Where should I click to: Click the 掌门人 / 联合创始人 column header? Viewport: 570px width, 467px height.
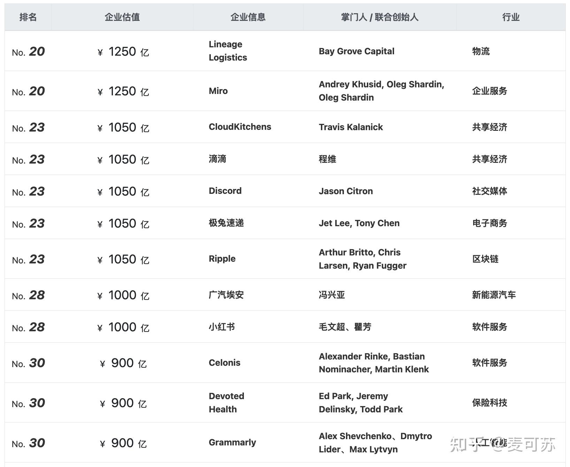pos(380,17)
